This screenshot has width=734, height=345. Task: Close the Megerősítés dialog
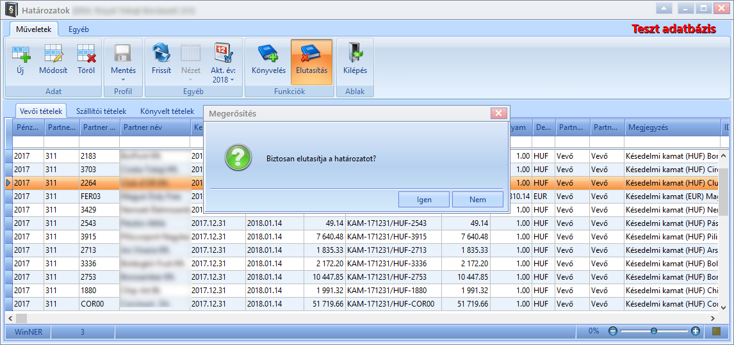click(498, 113)
